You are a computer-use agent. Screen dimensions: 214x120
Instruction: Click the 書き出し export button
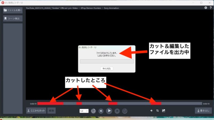click(x=204, y=111)
